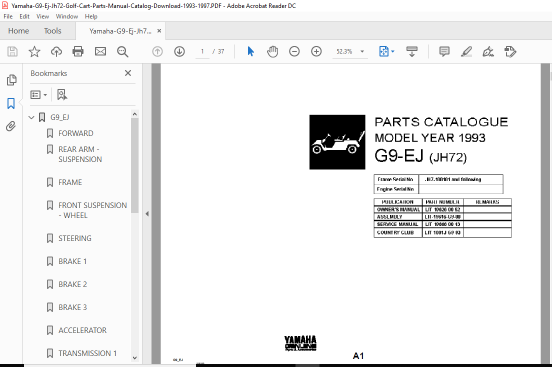The image size is (552, 367).
Task: Open the File menu
Action: [x=8, y=16]
